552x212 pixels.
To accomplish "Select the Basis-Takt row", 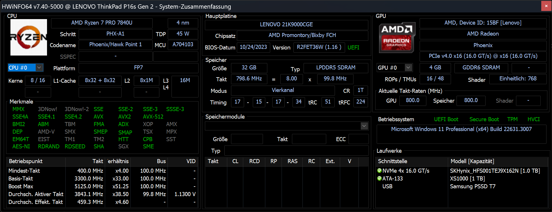I will pyautogui.click(x=102, y=179).
